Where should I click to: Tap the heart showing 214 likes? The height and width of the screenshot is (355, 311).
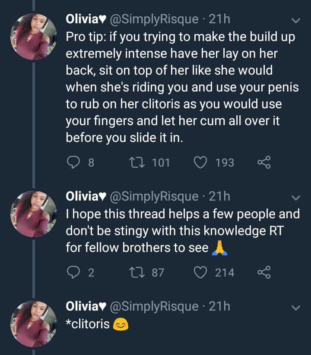(x=200, y=273)
